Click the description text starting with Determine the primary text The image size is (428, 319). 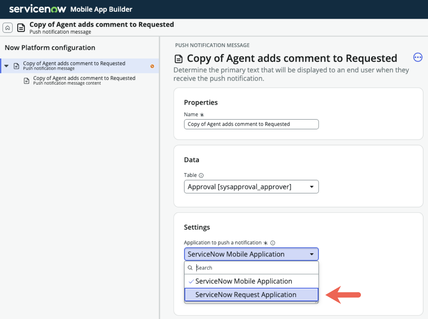(x=291, y=74)
